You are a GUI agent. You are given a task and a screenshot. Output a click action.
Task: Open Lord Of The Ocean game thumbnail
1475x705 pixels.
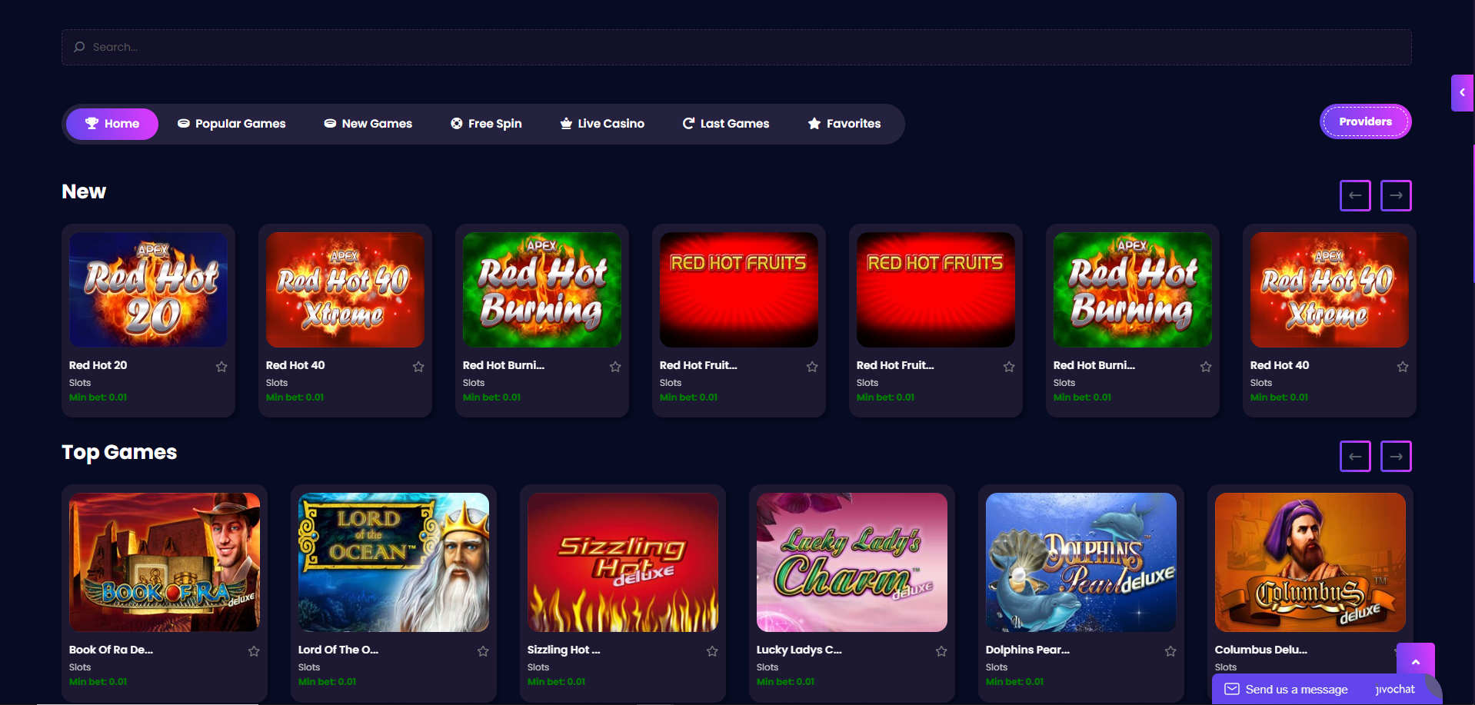tap(393, 562)
